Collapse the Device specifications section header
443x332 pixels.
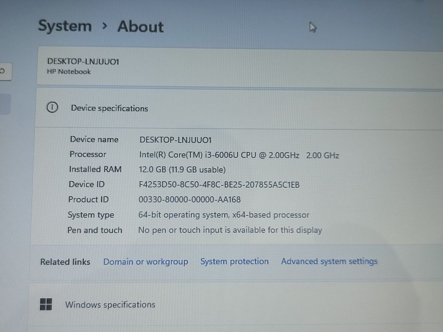[239, 108]
